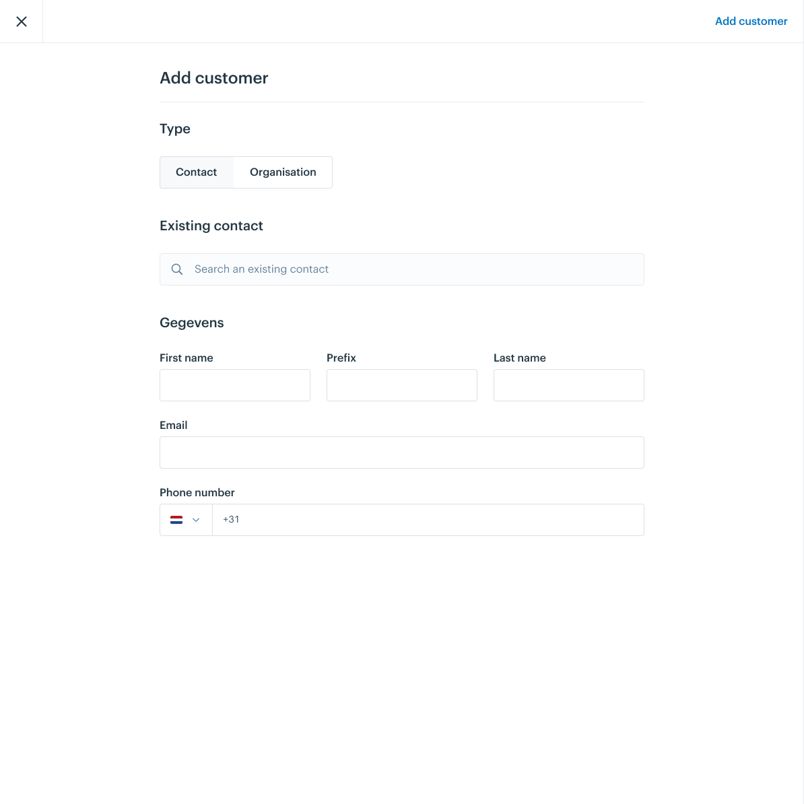Click the Prefix input box
The width and height of the screenshot is (804, 804).
coord(401,385)
